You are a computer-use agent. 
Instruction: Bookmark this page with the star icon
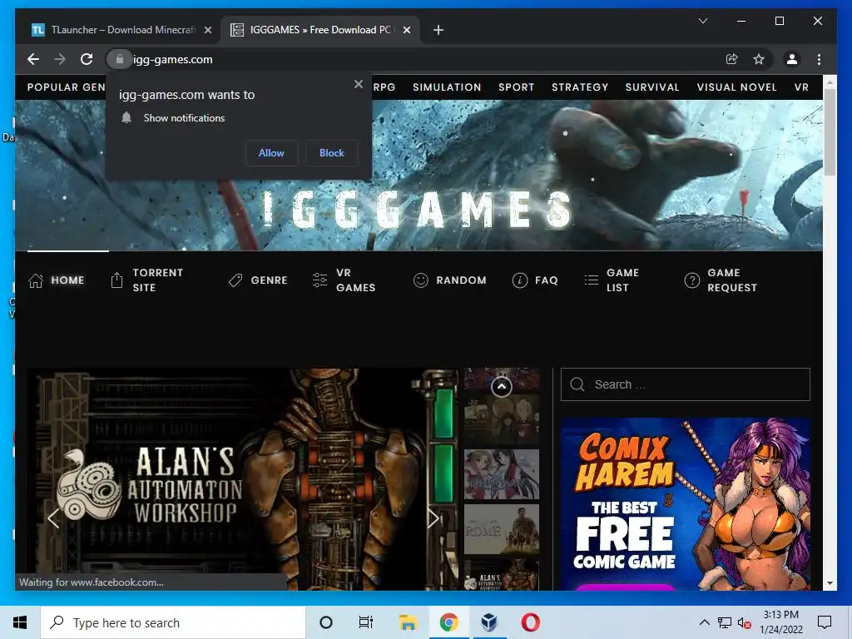coord(759,59)
